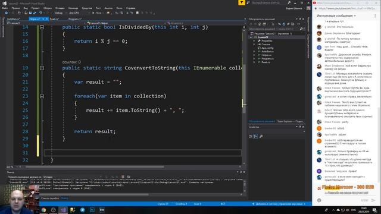Click the Alphabetical sort icon in Properties panel
This screenshot has width=381, height=214.
(255, 136)
